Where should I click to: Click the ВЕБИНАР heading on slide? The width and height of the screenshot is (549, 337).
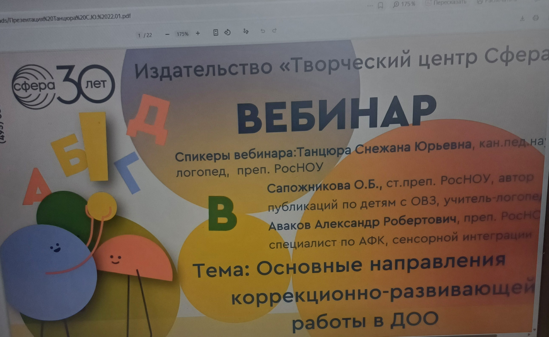(x=336, y=115)
